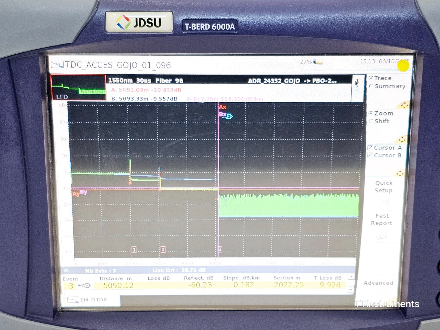Select the Summary view radio option
Screen dimensions: 440x330
tap(371, 86)
